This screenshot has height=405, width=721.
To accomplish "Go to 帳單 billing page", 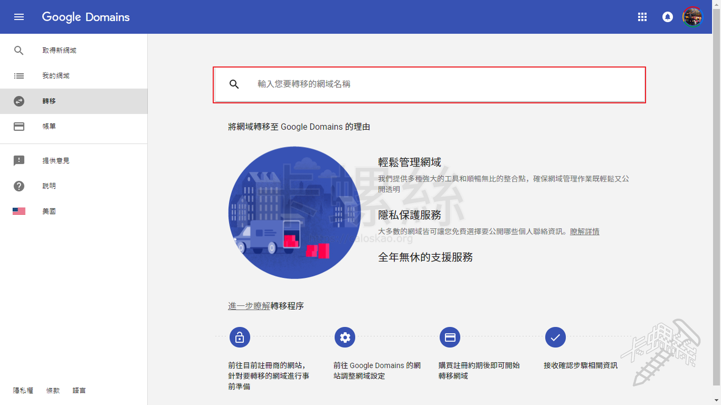I will (49, 126).
